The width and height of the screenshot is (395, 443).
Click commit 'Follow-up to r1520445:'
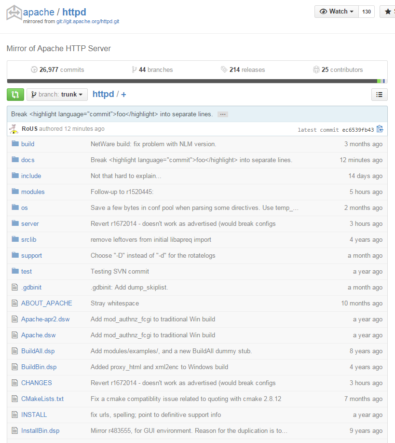122,192
